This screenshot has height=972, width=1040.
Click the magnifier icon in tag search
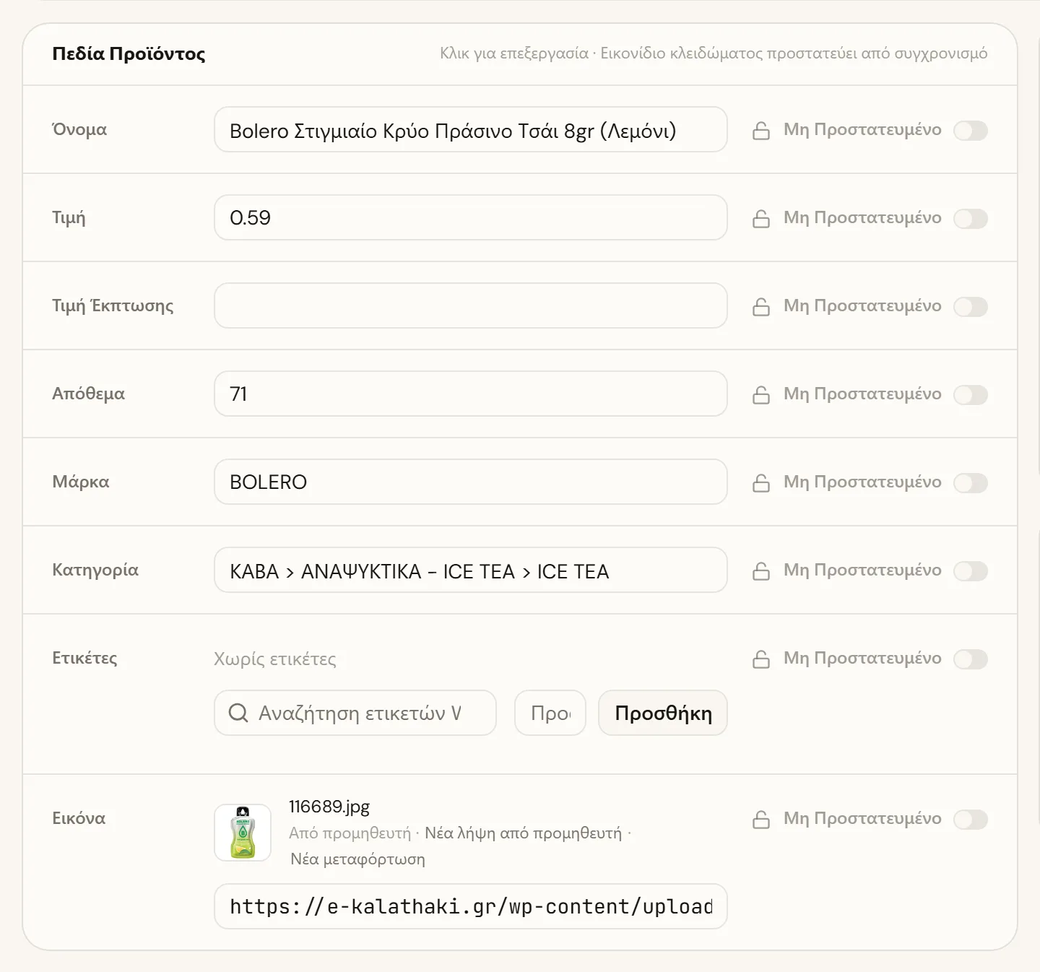pos(238,713)
